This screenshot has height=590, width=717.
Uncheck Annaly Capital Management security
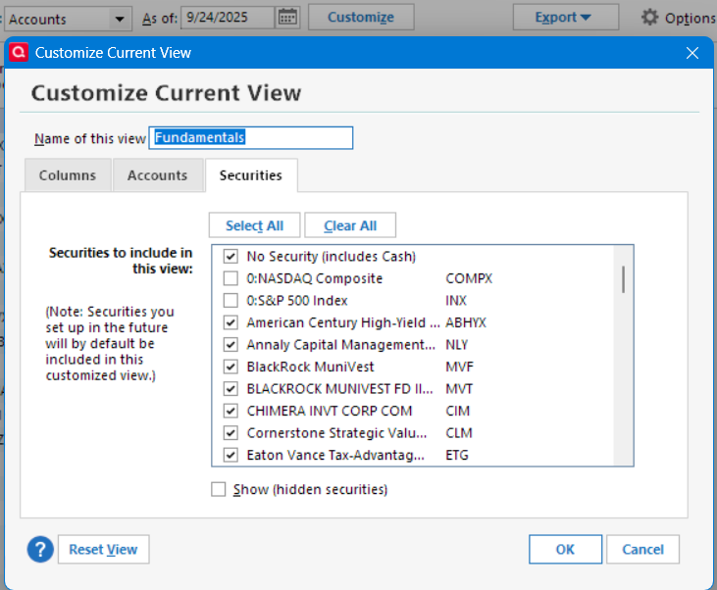click(230, 345)
